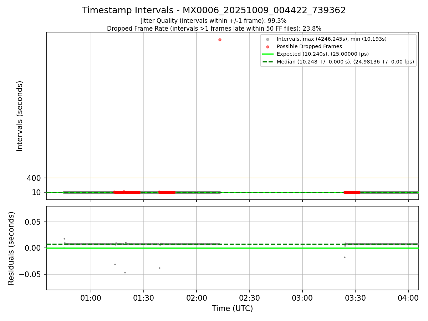The width and height of the screenshot is (428, 321).
Task: Click the 03:30 time tick label
Action: point(355,298)
